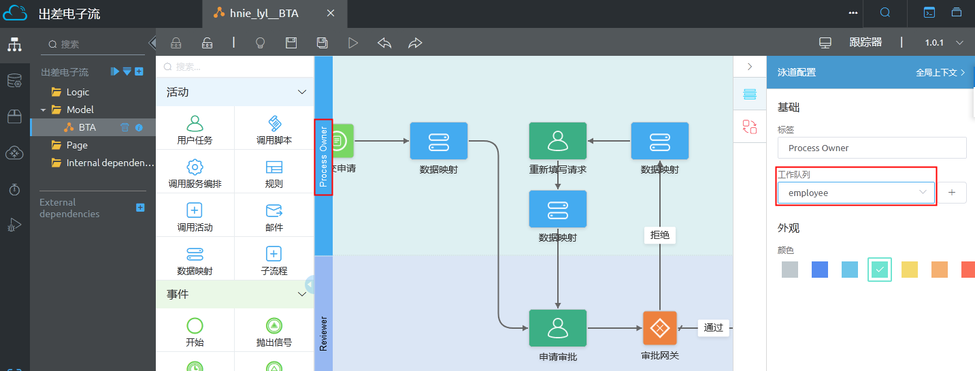
Task: Collapse the 事件 palette section
Action: (x=302, y=294)
